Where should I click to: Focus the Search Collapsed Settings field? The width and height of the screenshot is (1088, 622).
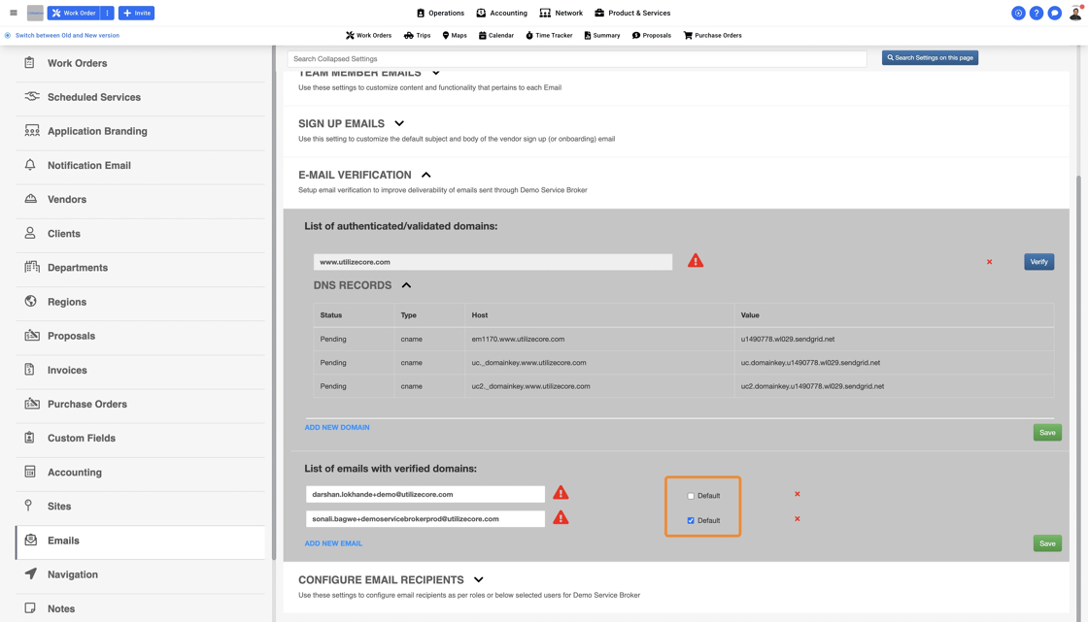577,59
